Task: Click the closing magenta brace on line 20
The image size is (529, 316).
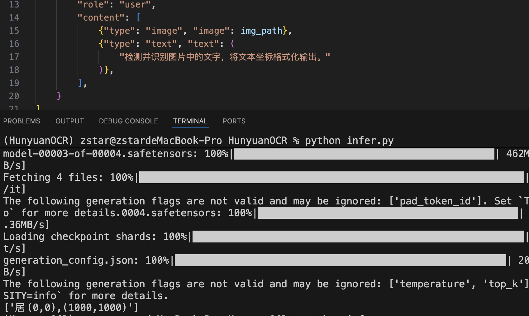Action: [59, 96]
